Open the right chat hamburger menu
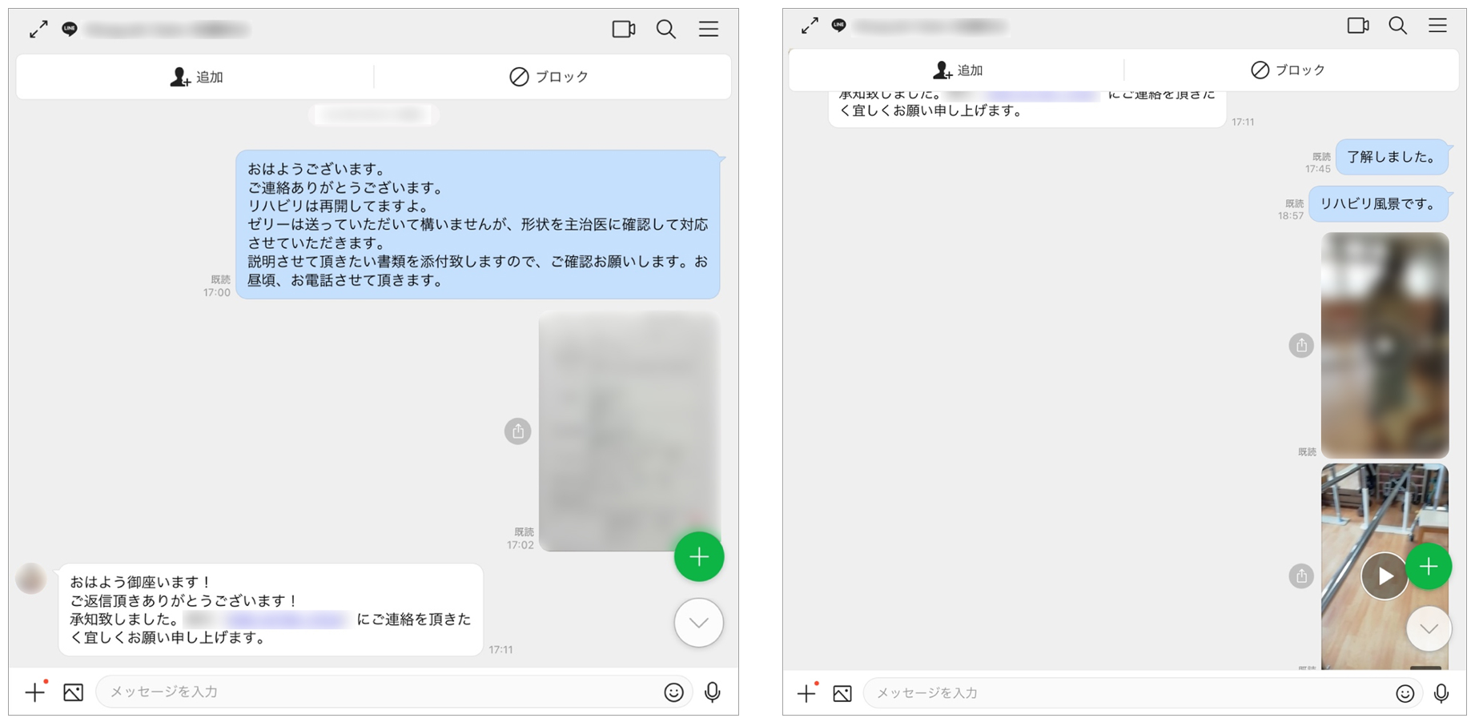 click(1437, 26)
